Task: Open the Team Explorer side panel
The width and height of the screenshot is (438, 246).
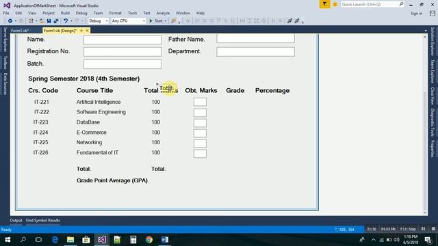Action: [433, 71]
